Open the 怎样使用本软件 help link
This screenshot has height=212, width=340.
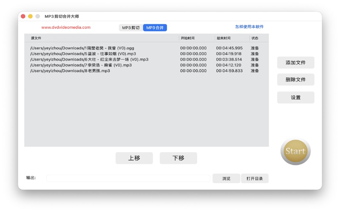coord(249,27)
